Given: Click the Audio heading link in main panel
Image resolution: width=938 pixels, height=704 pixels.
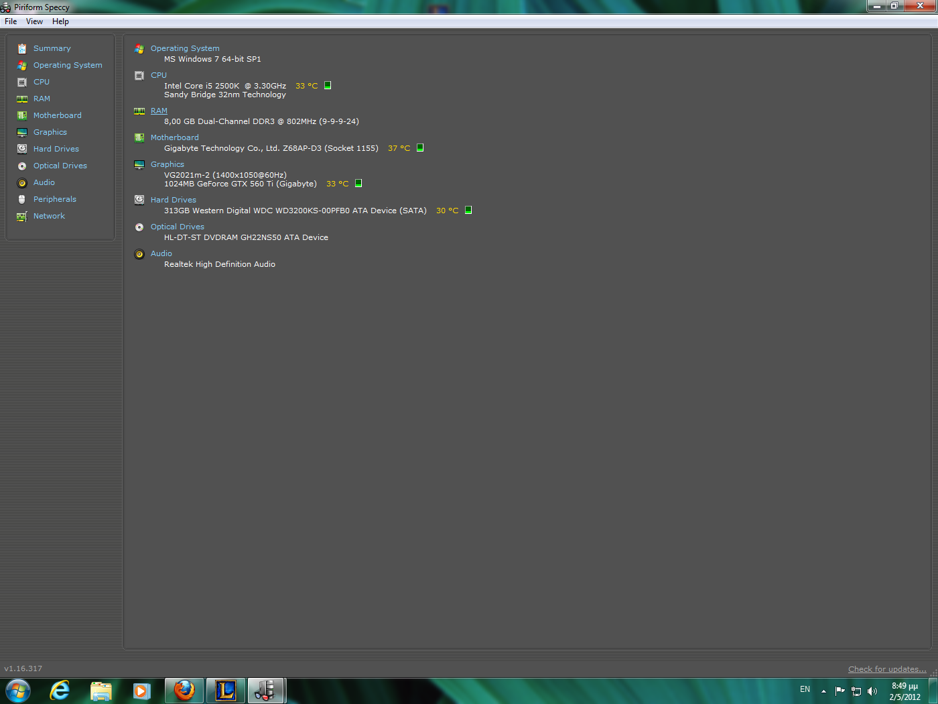Looking at the screenshot, I should (x=161, y=253).
